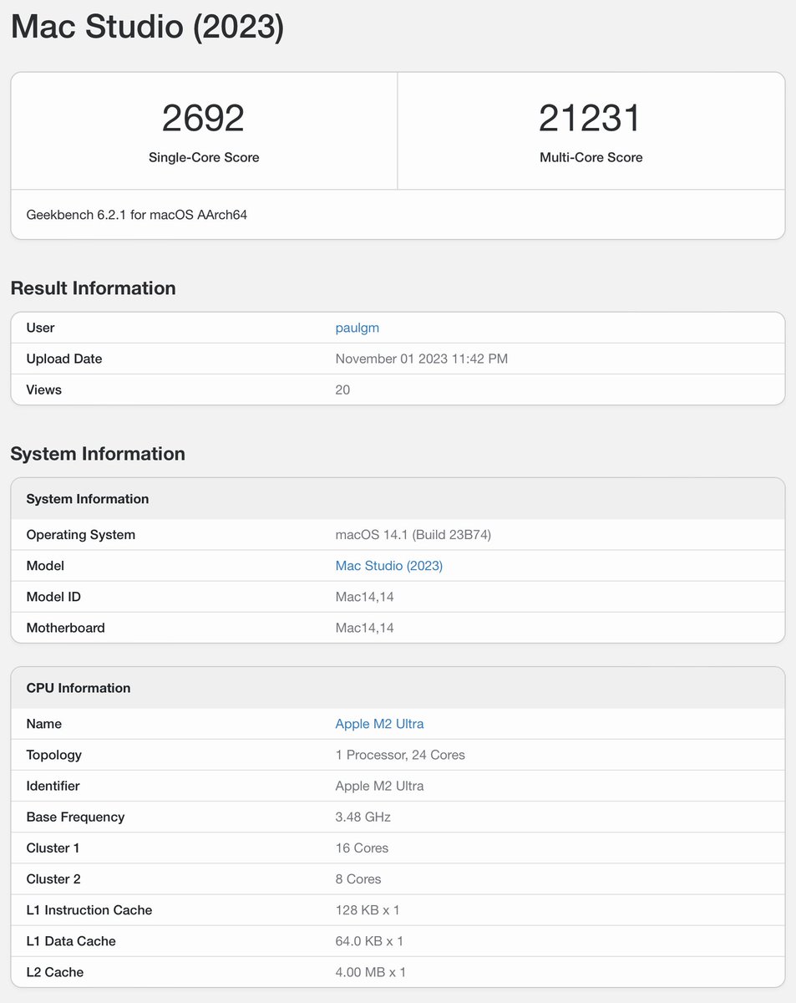Click the CPU Information table header
The height and width of the screenshot is (1003, 796).
tap(398, 688)
